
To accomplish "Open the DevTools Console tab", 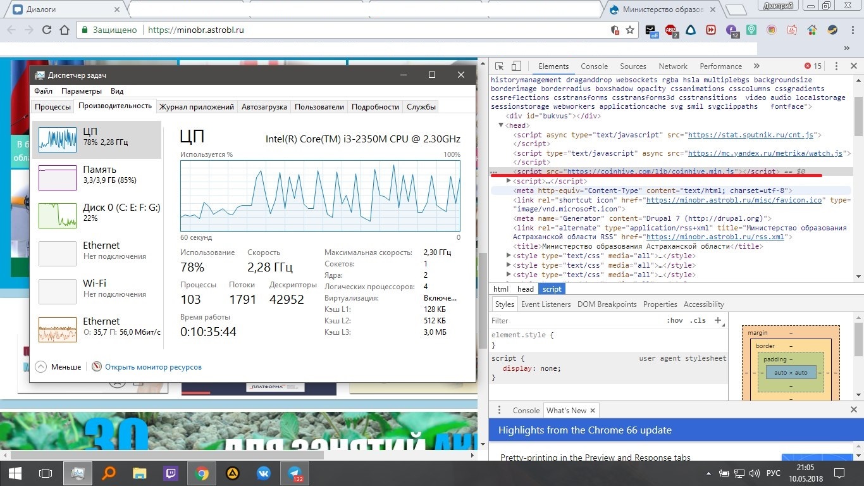I will [x=594, y=66].
